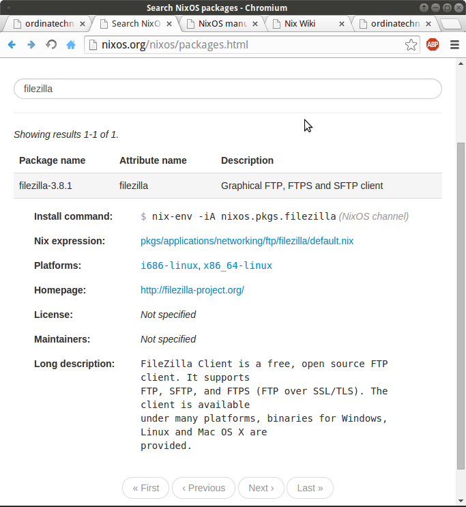Viewport: 466px width, 507px height.
Task: Open the i686-linux platform link
Action: coord(169,265)
